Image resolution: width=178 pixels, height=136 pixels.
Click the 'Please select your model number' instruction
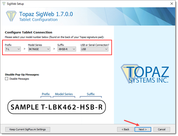[x=54, y=37]
